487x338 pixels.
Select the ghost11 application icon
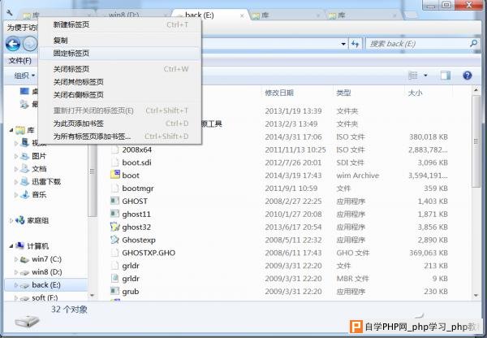coord(115,214)
